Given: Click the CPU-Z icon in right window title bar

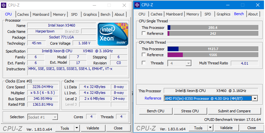Looking at the screenshot, I should click(137, 5).
